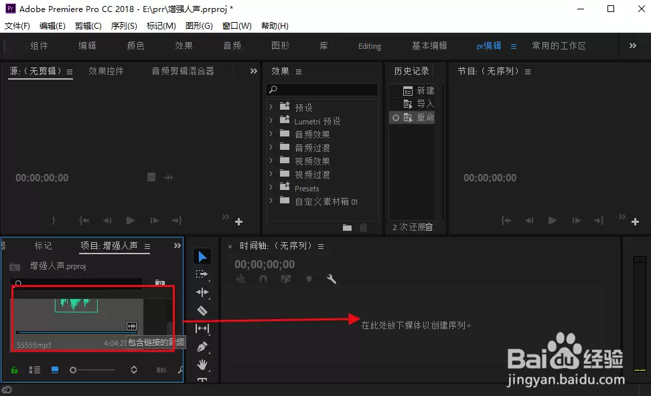Click the Effects panel search field
651x396 pixels.
tap(321, 89)
